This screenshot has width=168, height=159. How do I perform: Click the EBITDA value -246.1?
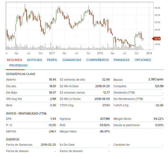pyautogui.click(x=52, y=131)
